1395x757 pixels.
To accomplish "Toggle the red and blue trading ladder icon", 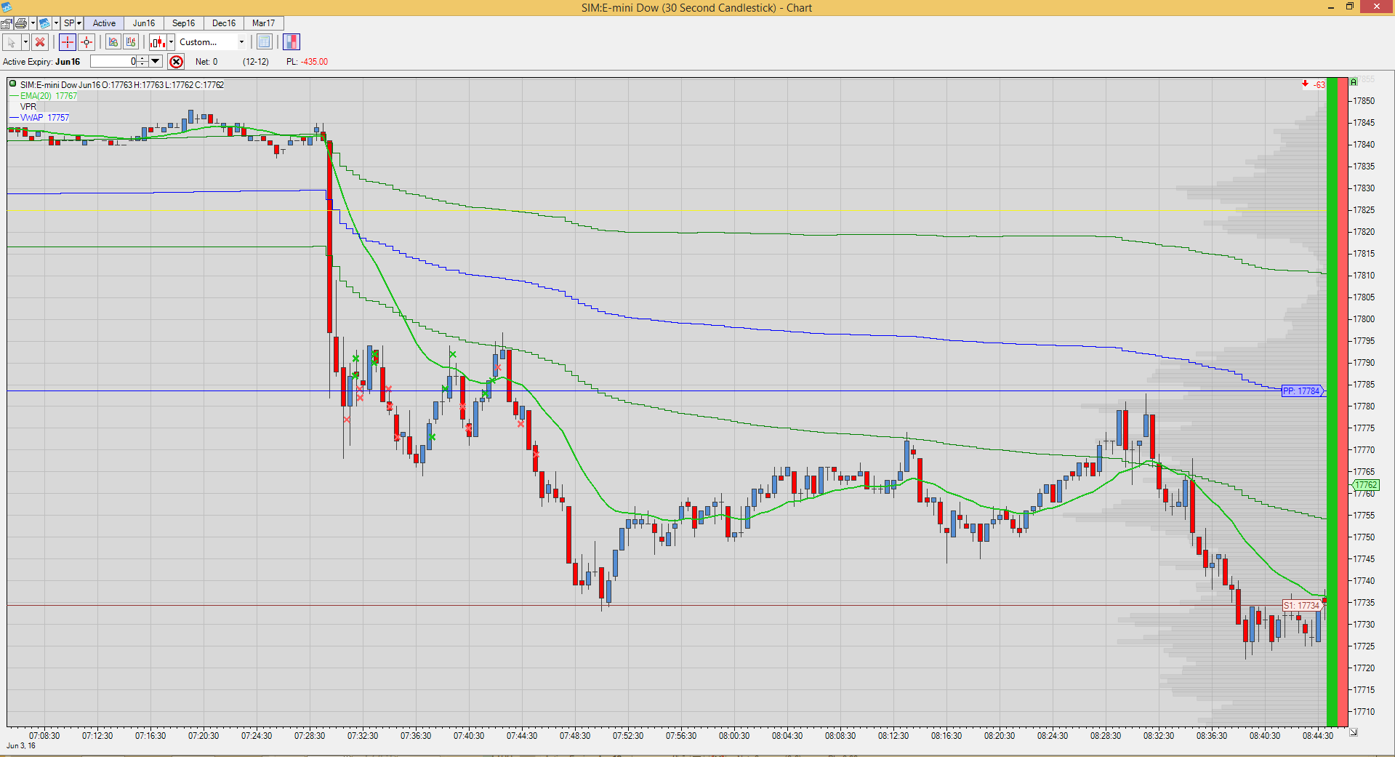I will coord(292,42).
